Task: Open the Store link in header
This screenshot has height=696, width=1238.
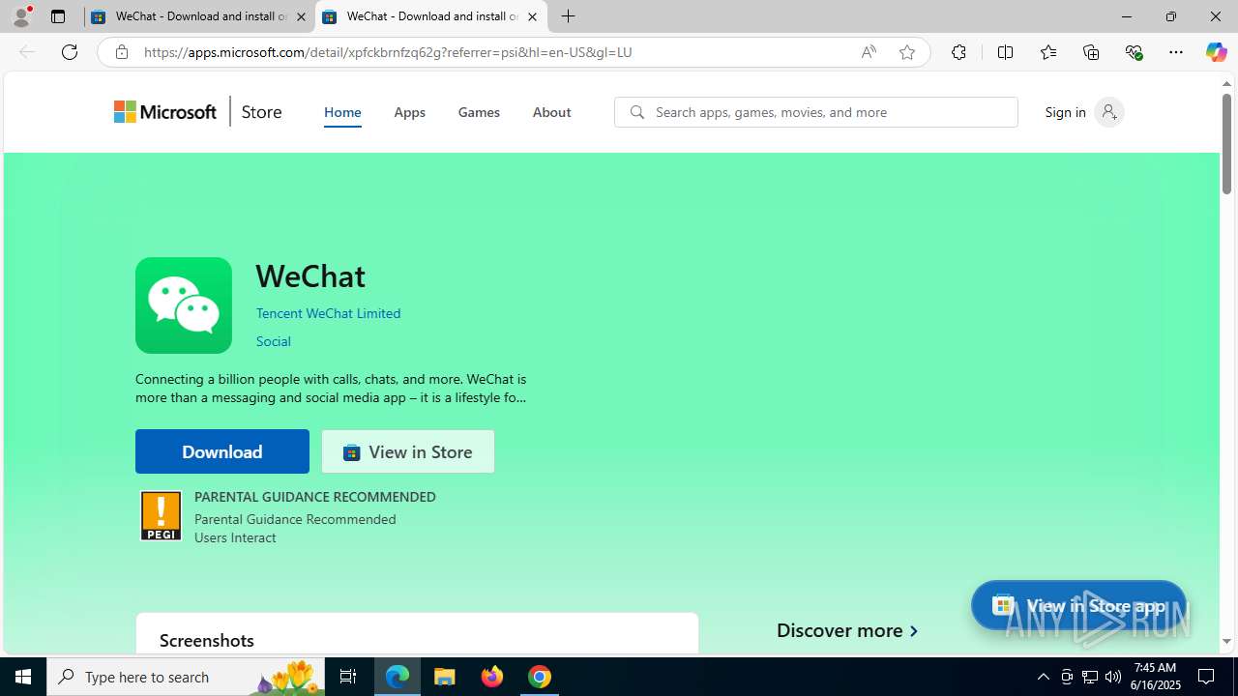Action: coord(261,112)
